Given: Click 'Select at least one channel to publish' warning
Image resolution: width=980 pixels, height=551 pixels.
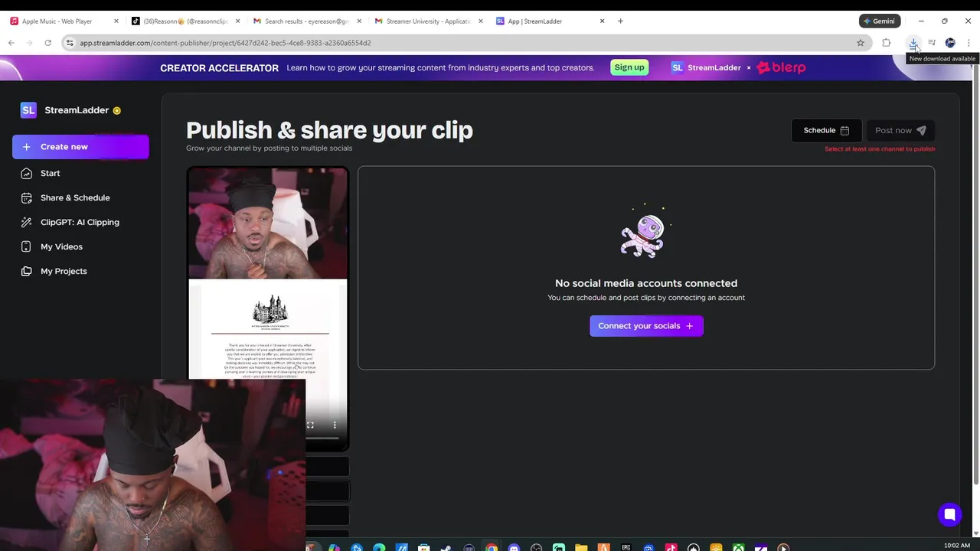Looking at the screenshot, I should pos(880,149).
